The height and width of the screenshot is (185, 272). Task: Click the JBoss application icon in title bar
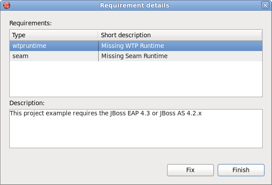pos(5,5)
